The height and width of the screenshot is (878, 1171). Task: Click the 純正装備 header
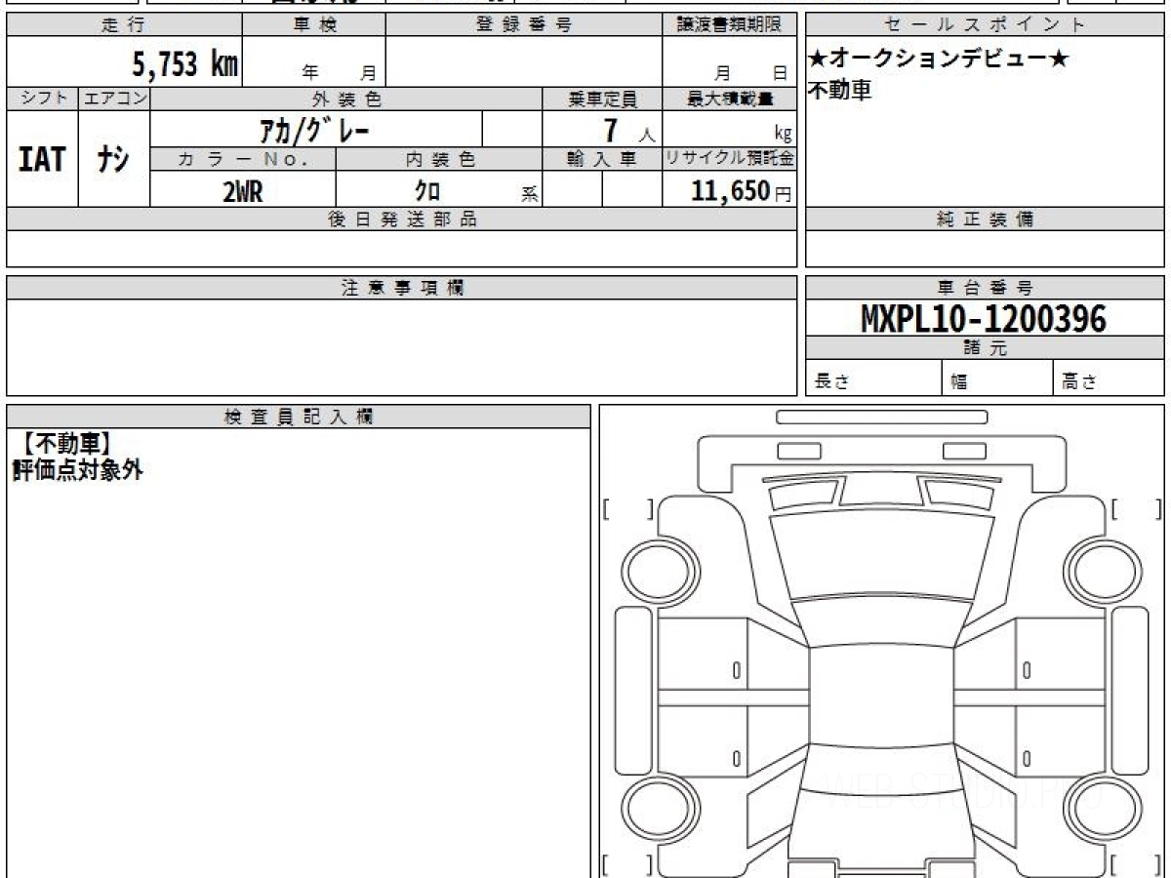point(985,219)
